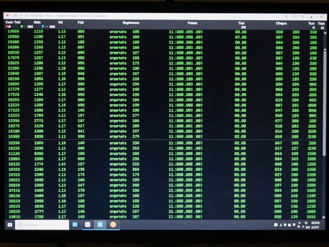Close the window with the X button
Screen dimensions: 329x247
(321, 17)
